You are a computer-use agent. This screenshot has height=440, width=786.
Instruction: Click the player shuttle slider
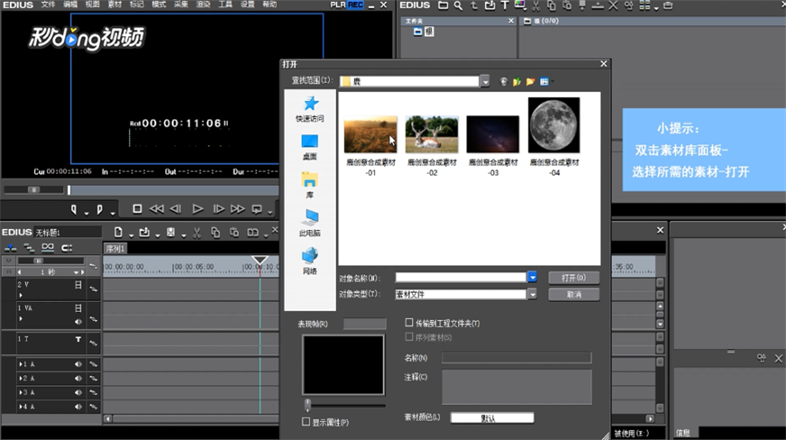[33, 189]
